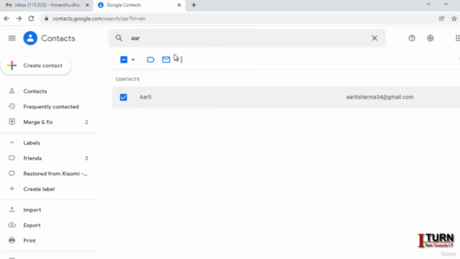
Task: Open the More actions three-dot menu
Action: [x=182, y=60]
